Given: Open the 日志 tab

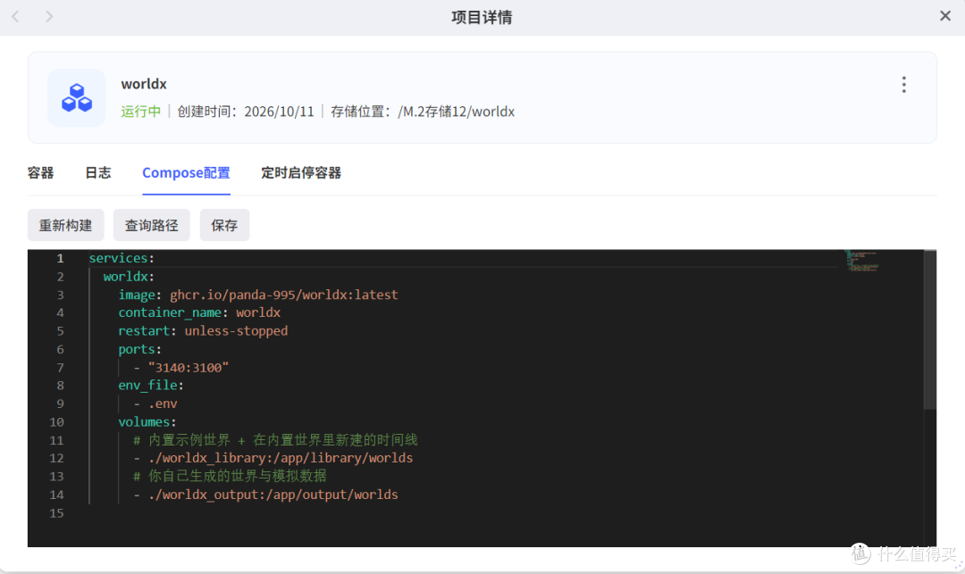Looking at the screenshot, I should [98, 172].
